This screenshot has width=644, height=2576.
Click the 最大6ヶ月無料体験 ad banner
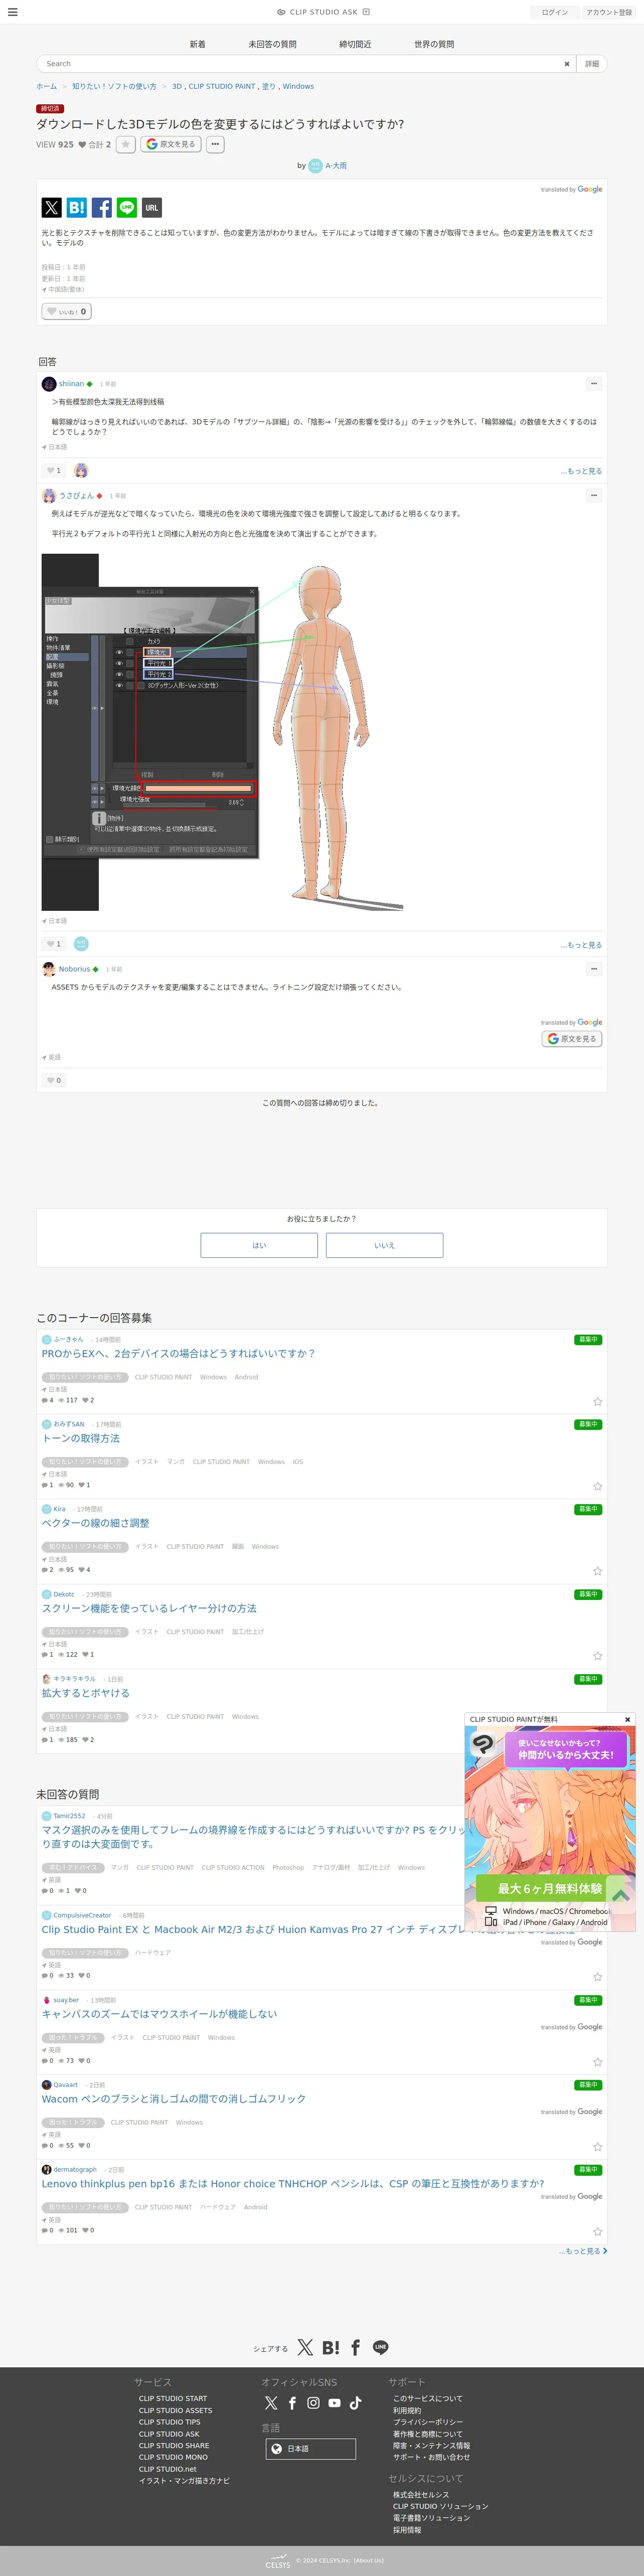point(550,1889)
